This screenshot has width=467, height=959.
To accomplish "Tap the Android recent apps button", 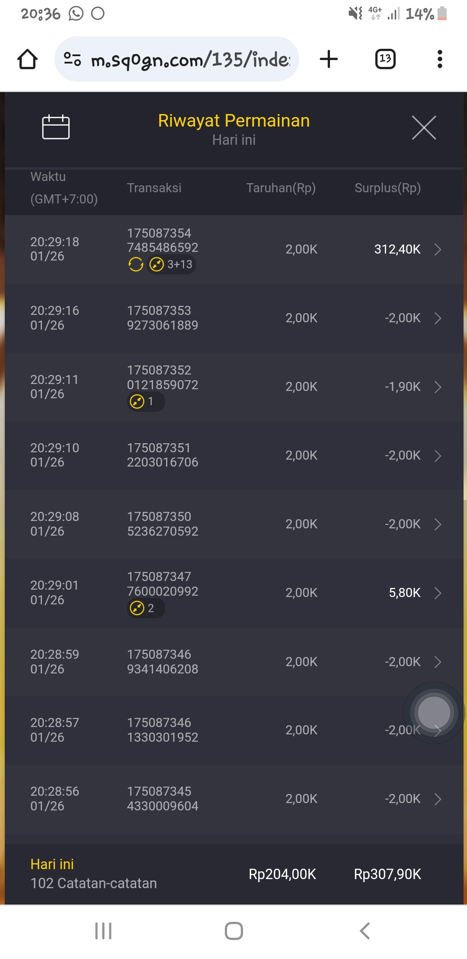I will click(103, 931).
